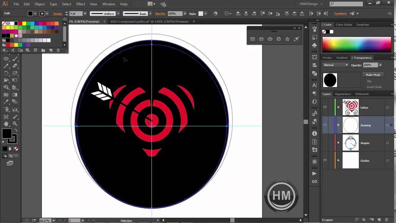Screen dimensions: 396x223
Task: Expand the tattoo layer contents
Action: [338, 107]
